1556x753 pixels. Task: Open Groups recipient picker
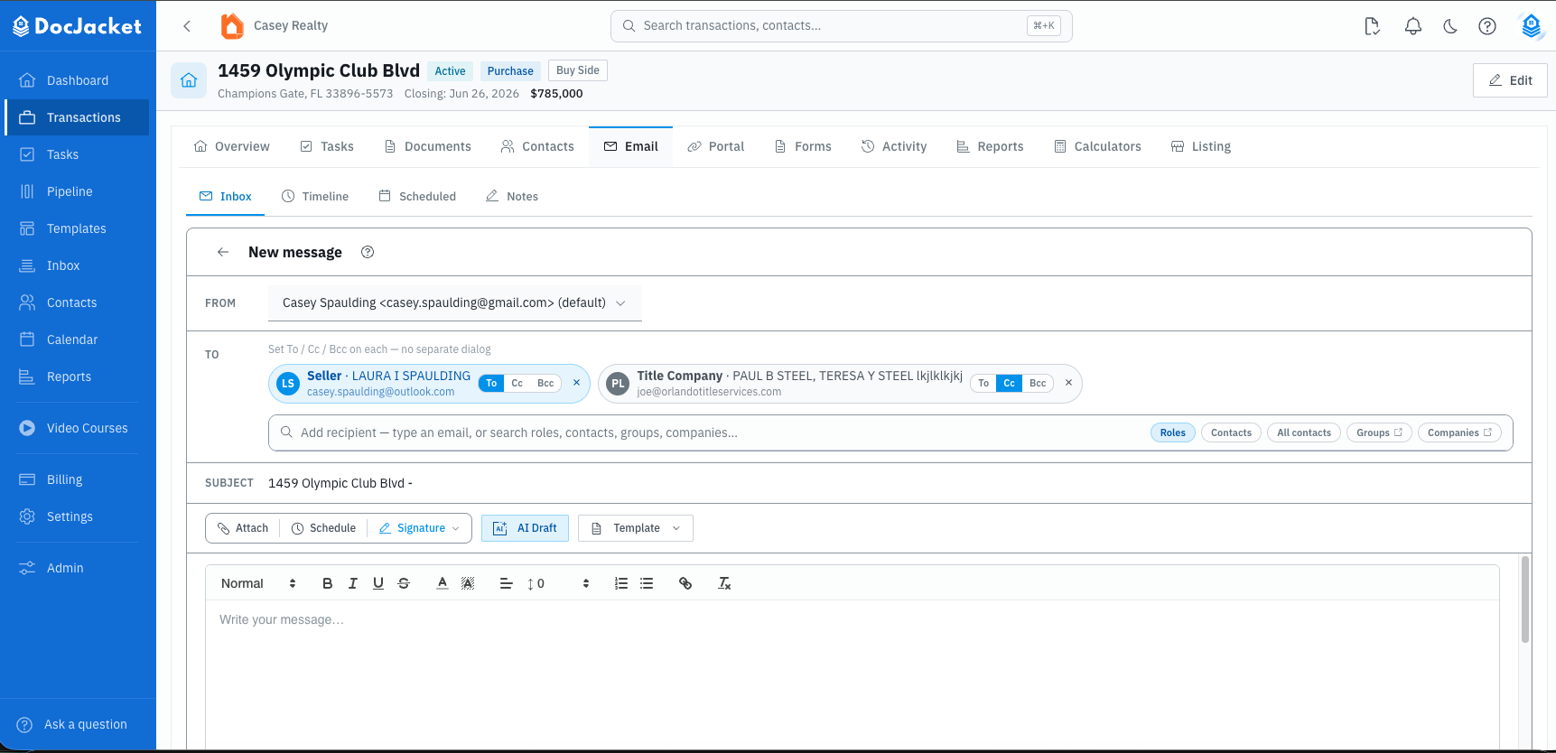tap(1379, 432)
